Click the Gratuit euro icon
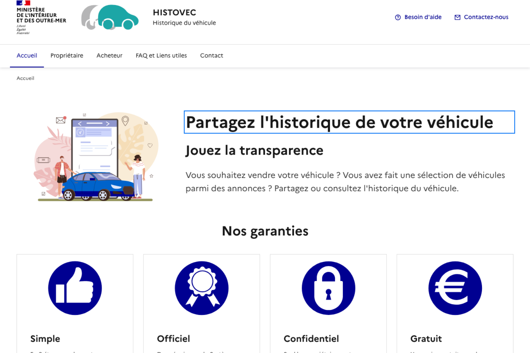This screenshot has width=530, height=353. click(455, 288)
